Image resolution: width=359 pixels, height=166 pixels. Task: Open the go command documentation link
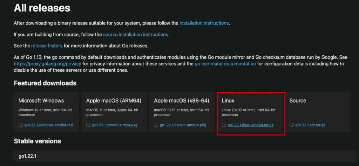pos(225,64)
